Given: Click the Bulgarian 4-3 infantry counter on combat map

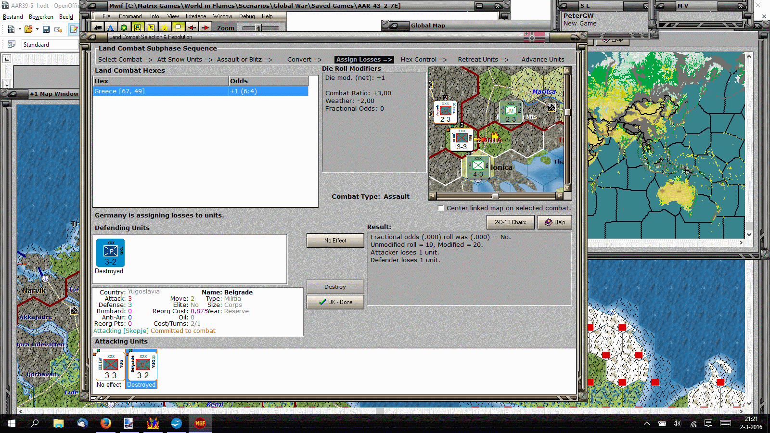Looking at the screenshot, I should 478,167.
